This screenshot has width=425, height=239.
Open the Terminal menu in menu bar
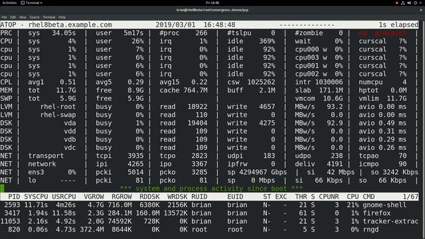(48, 17)
